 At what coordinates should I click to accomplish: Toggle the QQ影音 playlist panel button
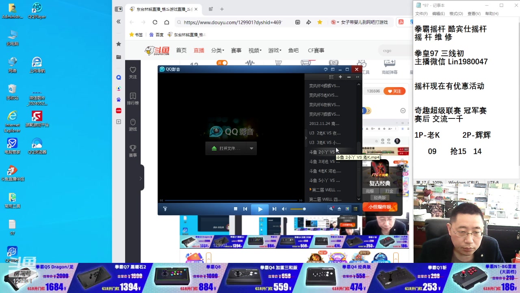tap(355, 209)
